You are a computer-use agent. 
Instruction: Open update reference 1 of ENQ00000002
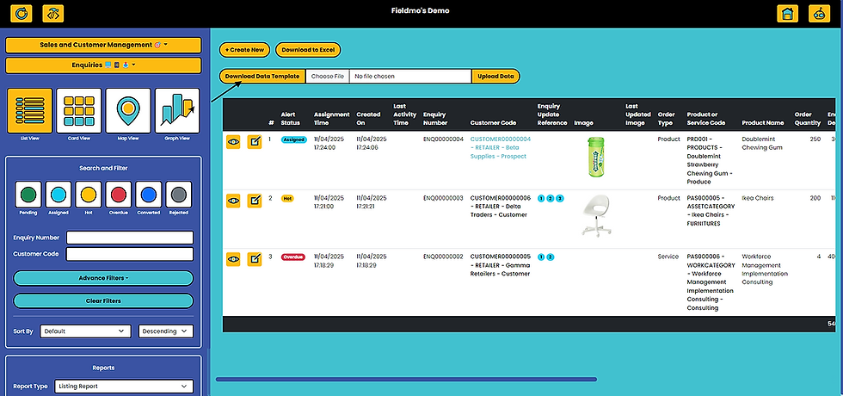(x=541, y=257)
